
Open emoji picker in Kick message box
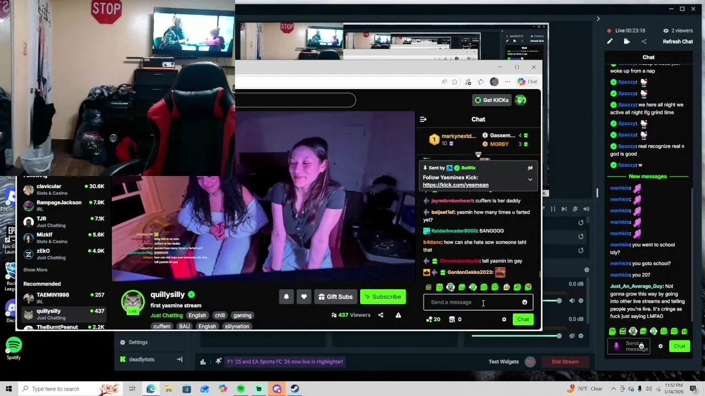[524, 302]
